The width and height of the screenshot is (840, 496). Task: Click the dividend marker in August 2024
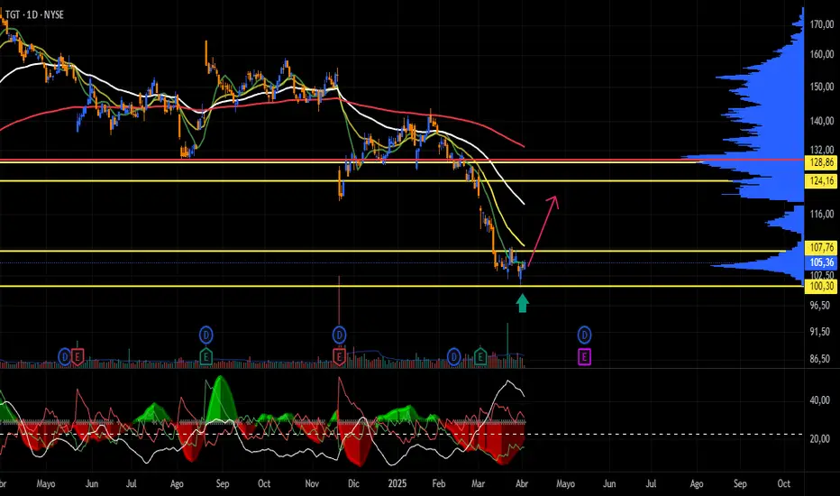coord(206,335)
